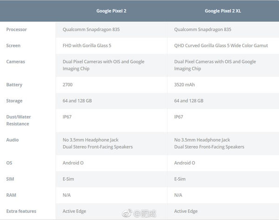Select the 2700 battery value cell
The height and width of the screenshot is (220, 279).
(68, 85)
